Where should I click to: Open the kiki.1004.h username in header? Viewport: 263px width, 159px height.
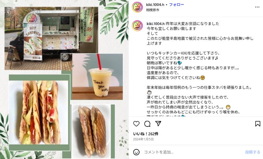point(155,5)
